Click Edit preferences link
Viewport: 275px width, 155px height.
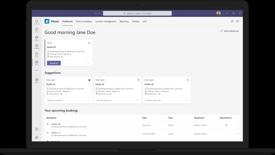point(230,31)
